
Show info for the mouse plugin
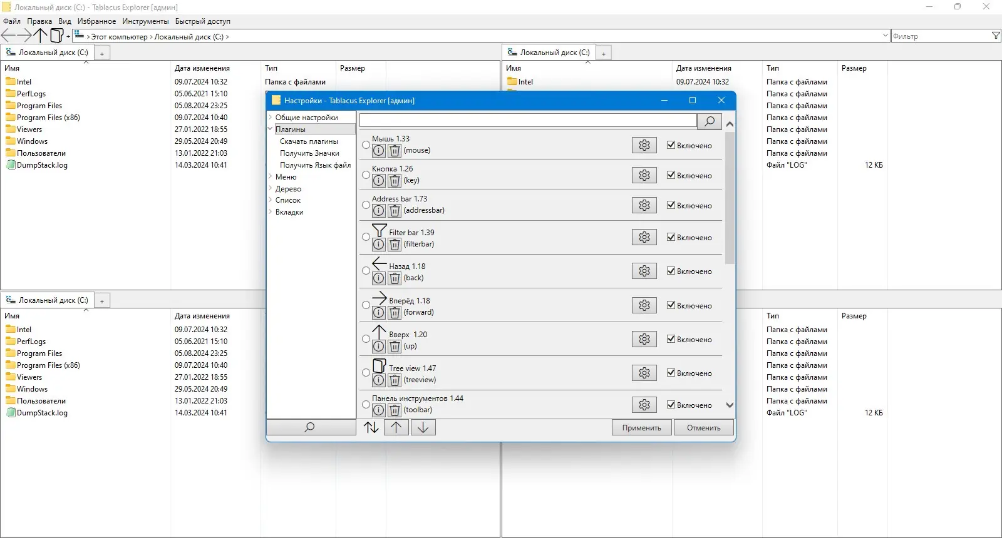tap(379, 151)
